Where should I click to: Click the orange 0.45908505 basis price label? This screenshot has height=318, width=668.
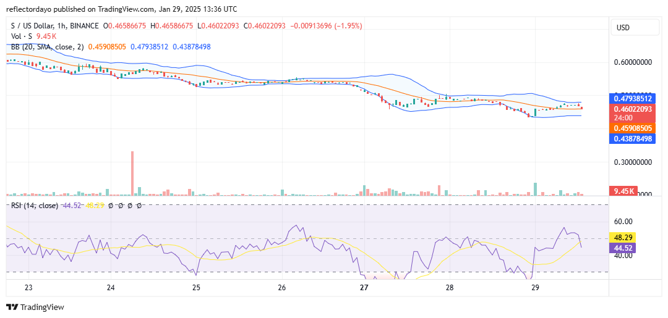pos(633,128)
